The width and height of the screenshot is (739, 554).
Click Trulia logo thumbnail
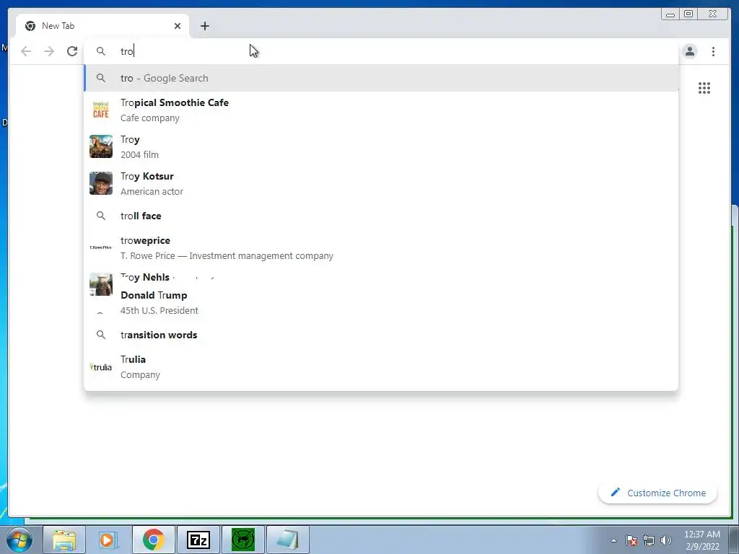[101, 367]
